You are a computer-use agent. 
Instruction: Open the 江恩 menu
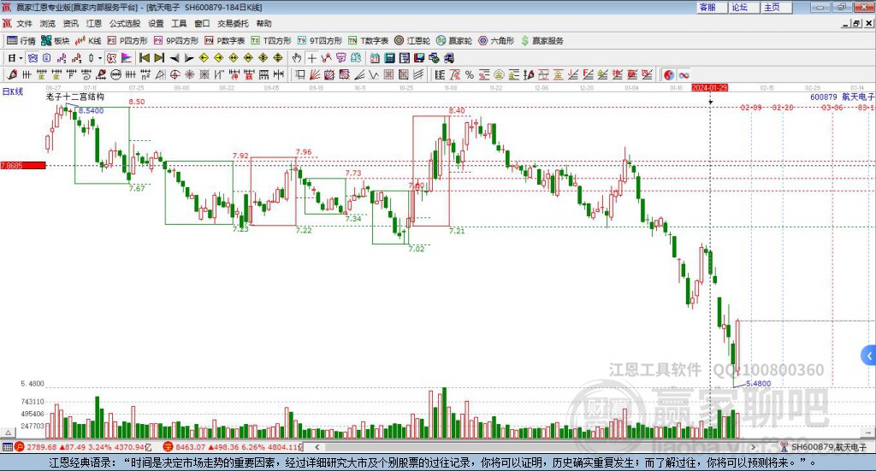94,23
